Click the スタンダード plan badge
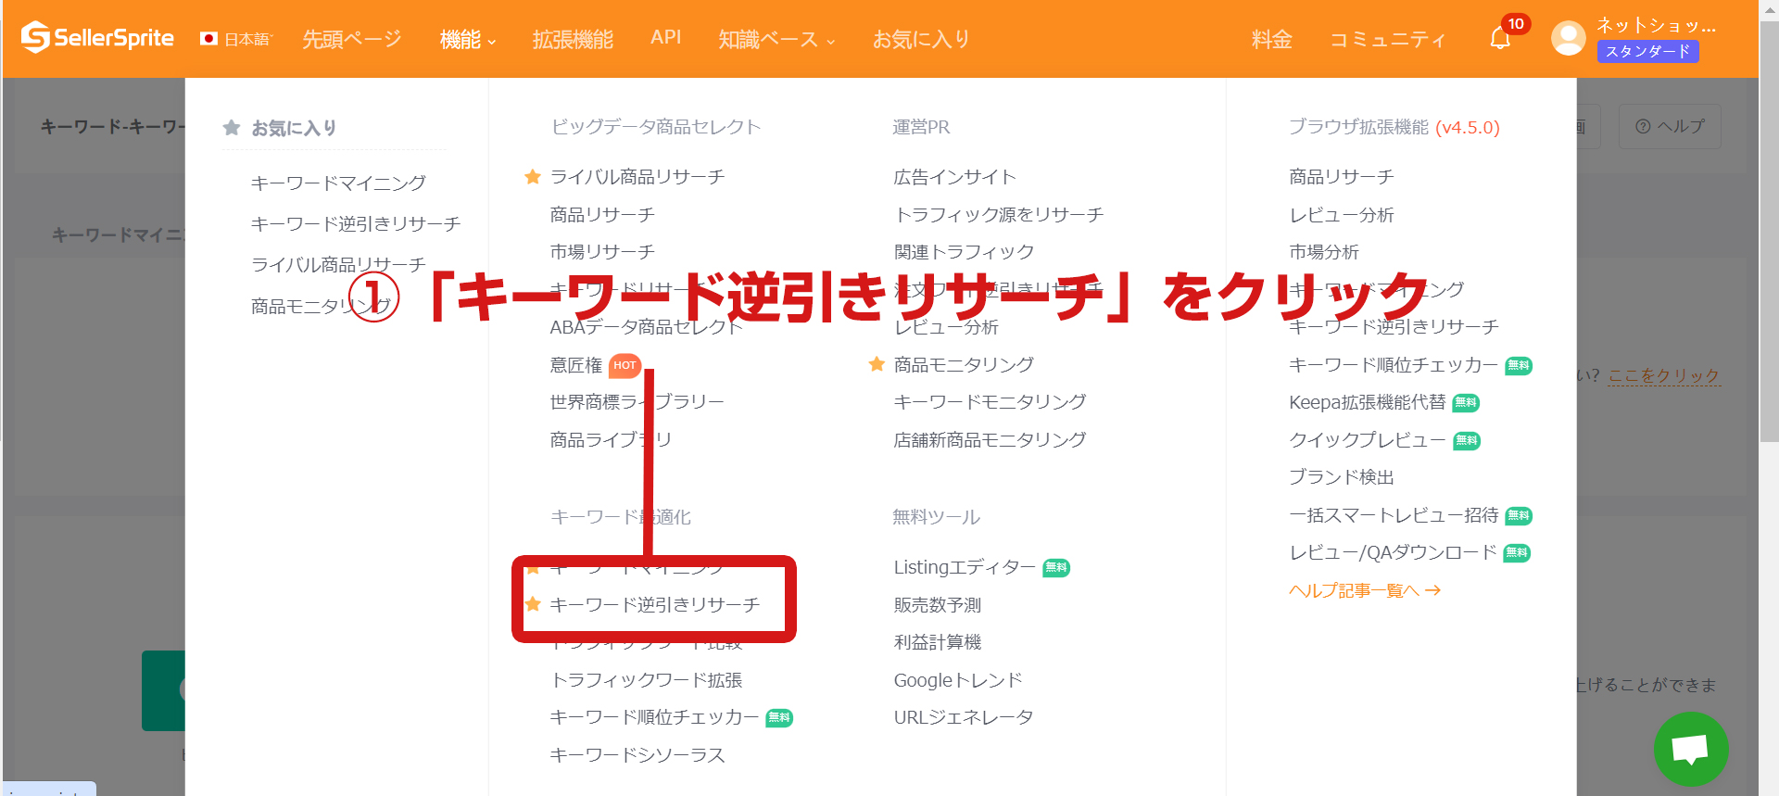Screen dimensions: 1779x796 pos(1647,52)
